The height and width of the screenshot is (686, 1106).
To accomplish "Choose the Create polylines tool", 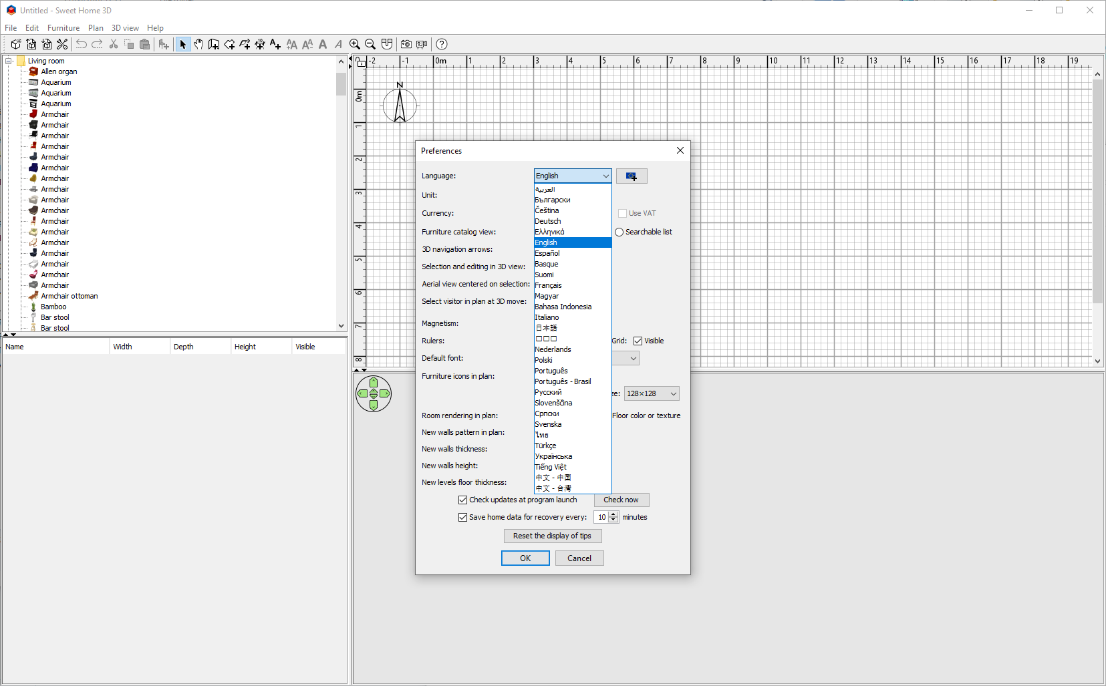I will coord(245,44).
